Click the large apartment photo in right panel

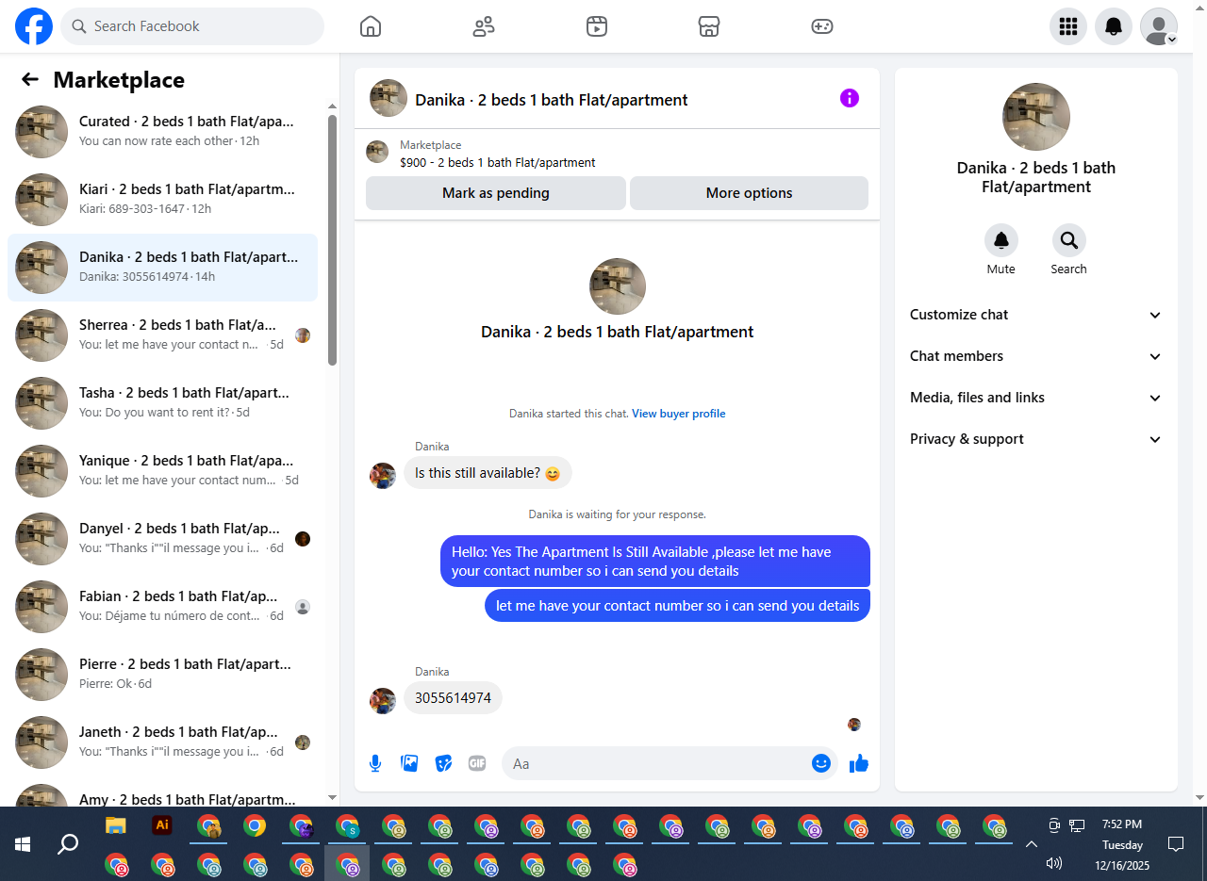coord(1036,117)
